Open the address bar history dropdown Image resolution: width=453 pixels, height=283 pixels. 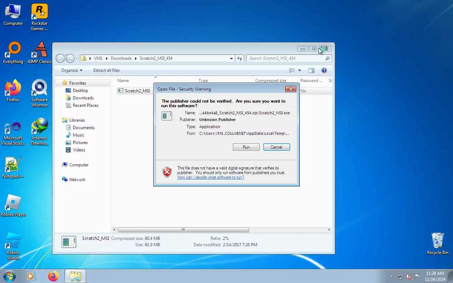click(x=231, y=58)
